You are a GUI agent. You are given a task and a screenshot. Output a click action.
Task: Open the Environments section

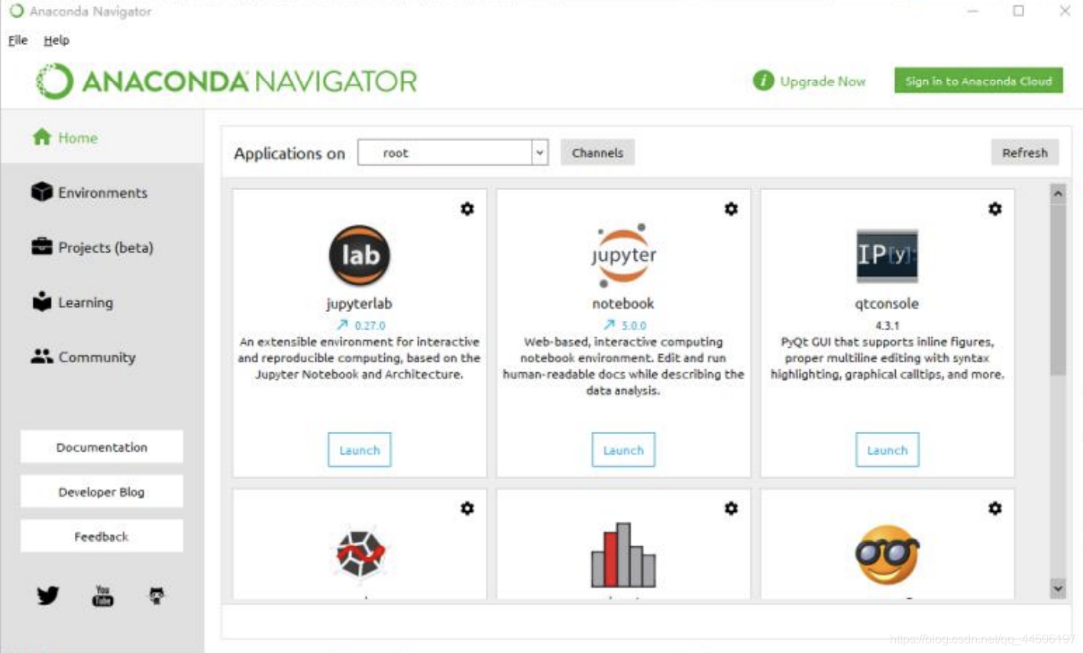(x=102, y=192)
